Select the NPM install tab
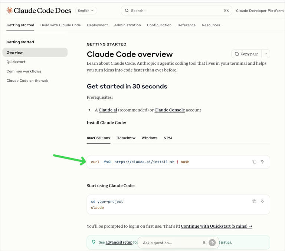285x251 pixels. coord(168,138)
